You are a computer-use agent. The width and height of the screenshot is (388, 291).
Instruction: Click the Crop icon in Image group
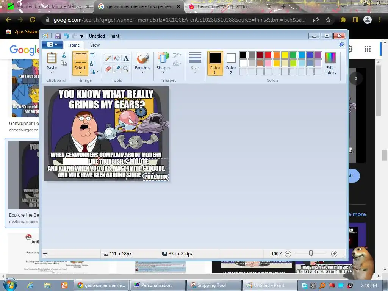click(x=93, y=55)
